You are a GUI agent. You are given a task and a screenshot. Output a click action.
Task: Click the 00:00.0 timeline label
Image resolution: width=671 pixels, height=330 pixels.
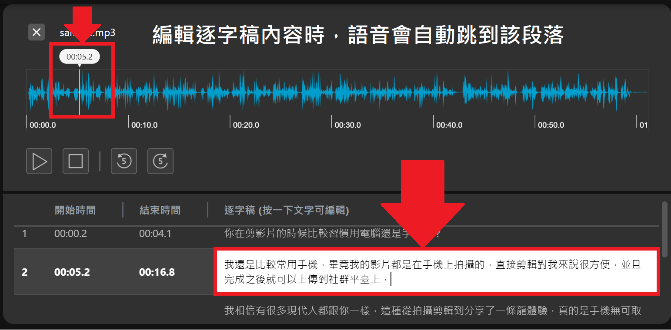click(x=42, y=125)
